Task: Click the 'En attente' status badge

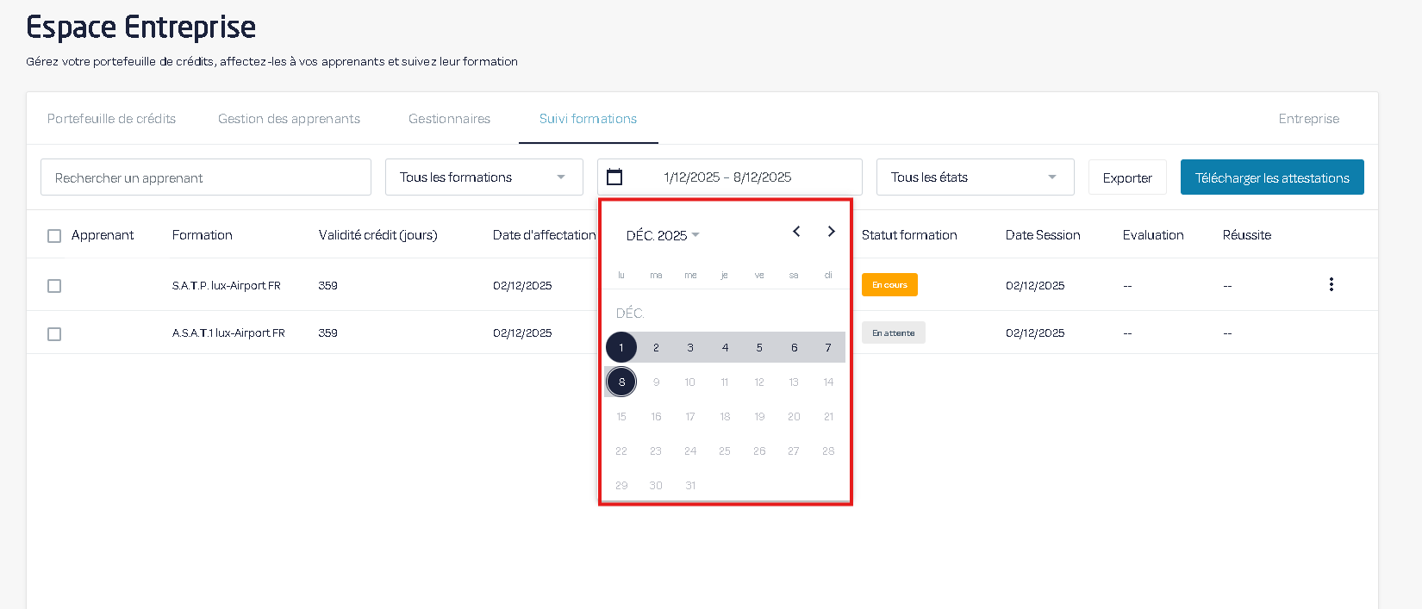Action: click(x=893, y=333)
